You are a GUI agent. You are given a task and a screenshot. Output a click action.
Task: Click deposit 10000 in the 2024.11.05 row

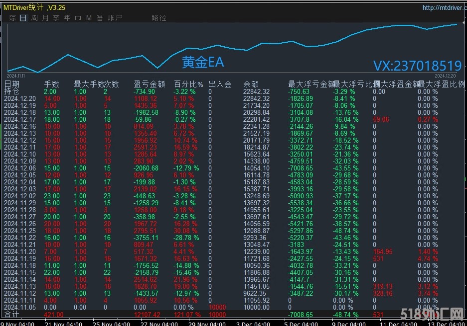point(217,307)
